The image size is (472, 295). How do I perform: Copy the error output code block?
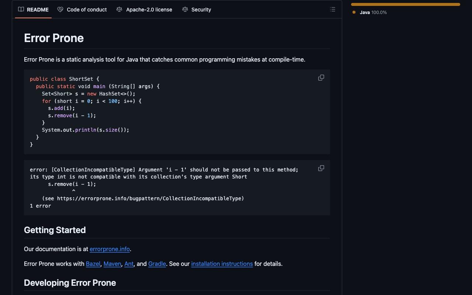(x=321, y=168)
